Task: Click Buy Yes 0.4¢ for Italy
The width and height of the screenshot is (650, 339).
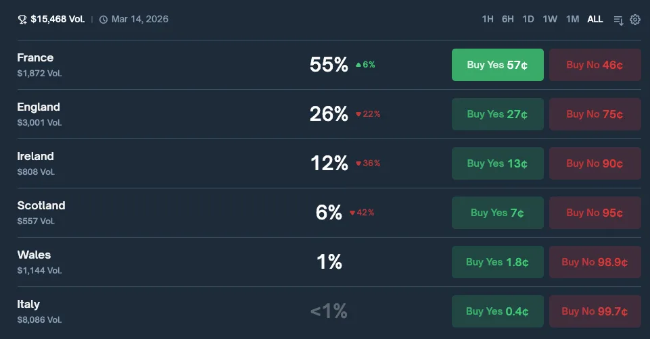Action: pyautogui.click(x=497, y=311)
